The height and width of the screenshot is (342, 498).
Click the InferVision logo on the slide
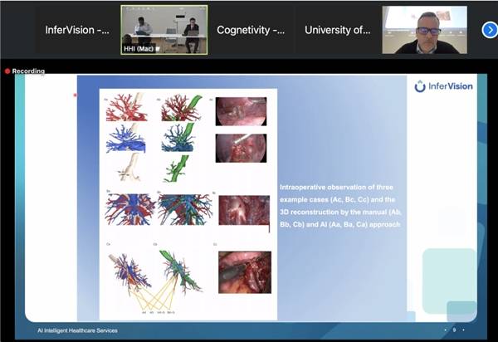pos(444,86)
